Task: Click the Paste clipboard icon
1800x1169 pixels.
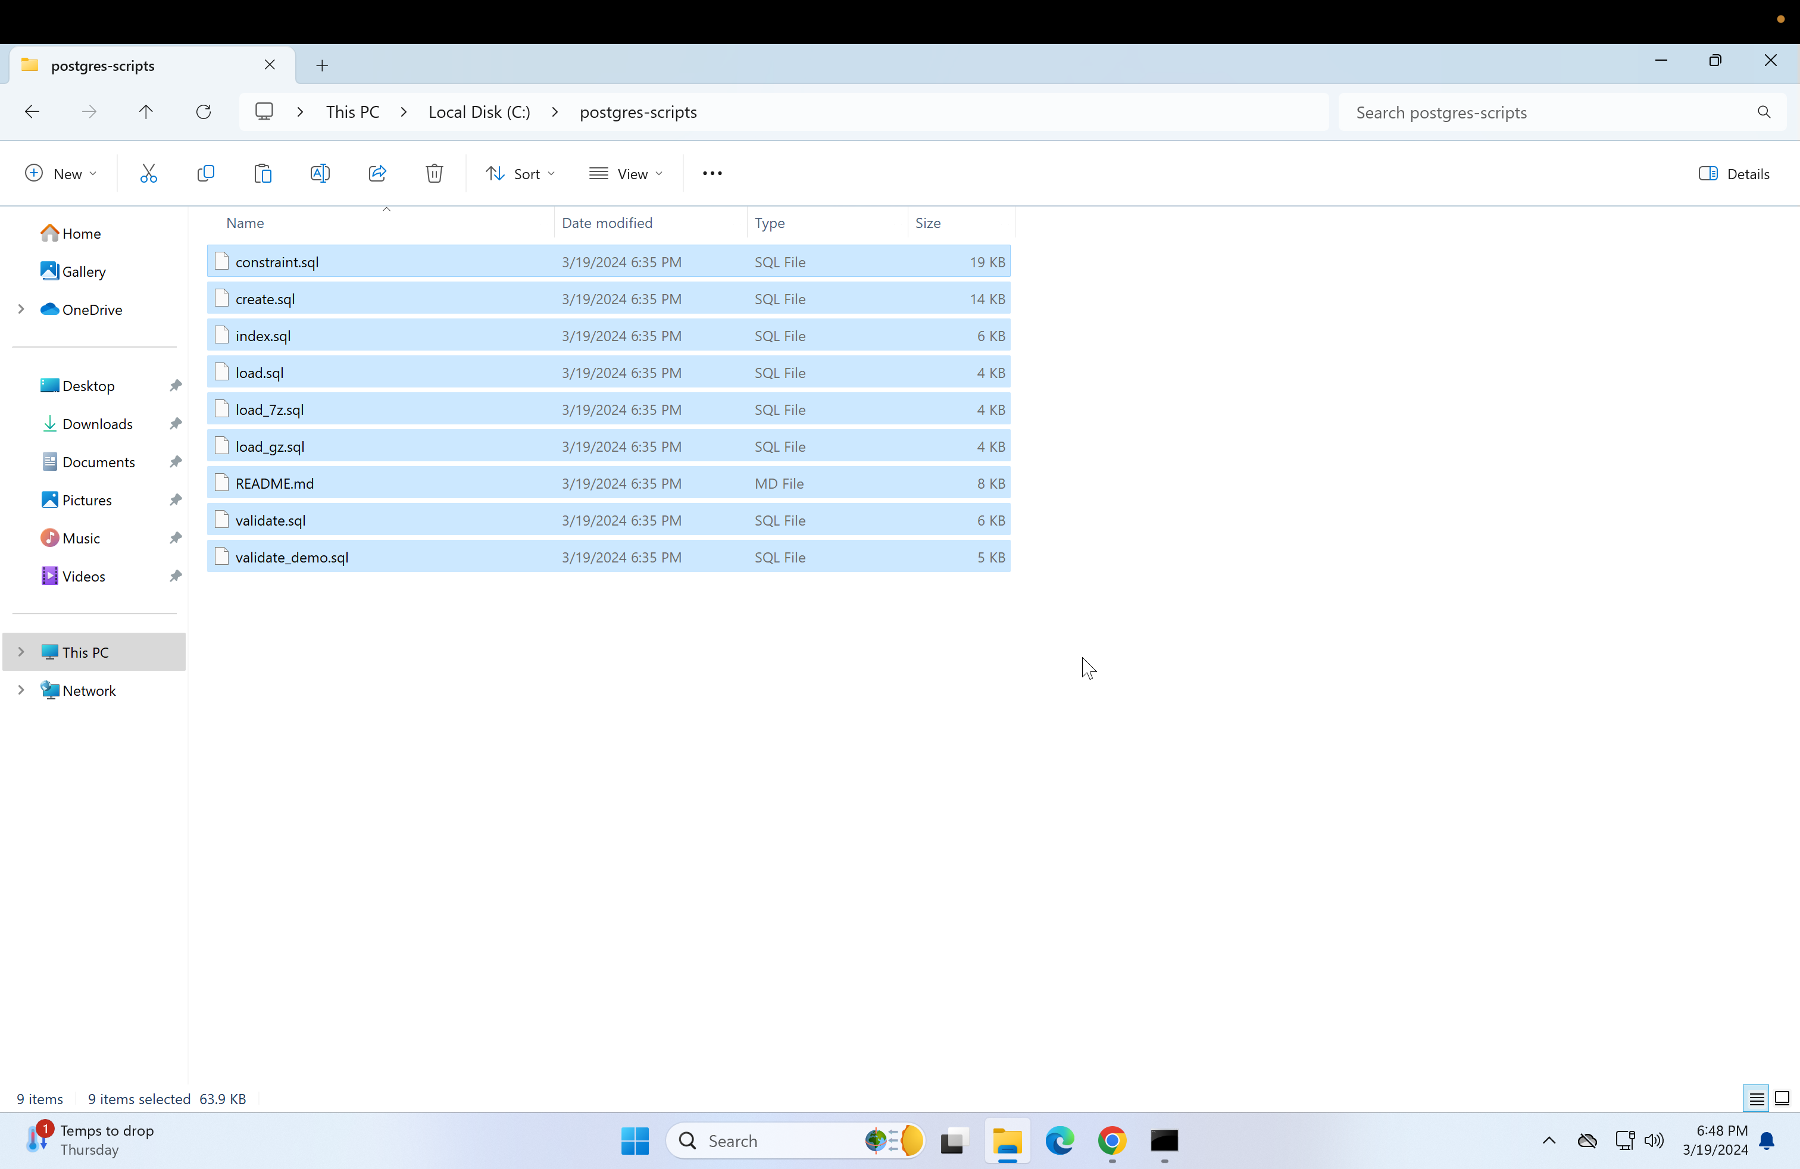Action: point(262,173)
